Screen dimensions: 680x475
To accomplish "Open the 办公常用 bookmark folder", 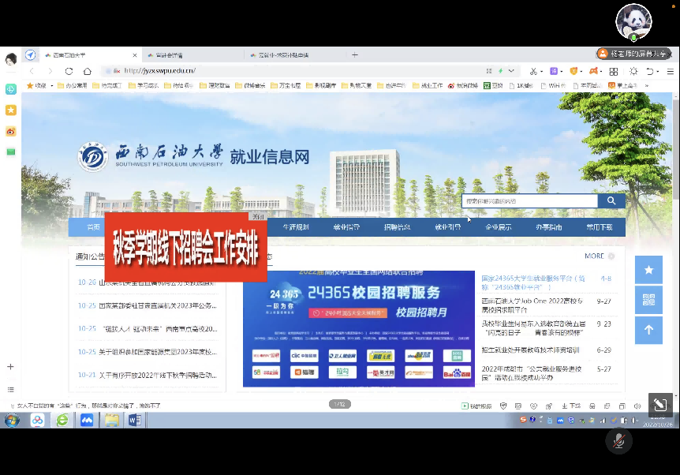I will (73, 85).
